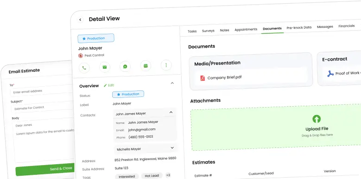Open Proof of Work e-contract file

click(x=348, y=73)
